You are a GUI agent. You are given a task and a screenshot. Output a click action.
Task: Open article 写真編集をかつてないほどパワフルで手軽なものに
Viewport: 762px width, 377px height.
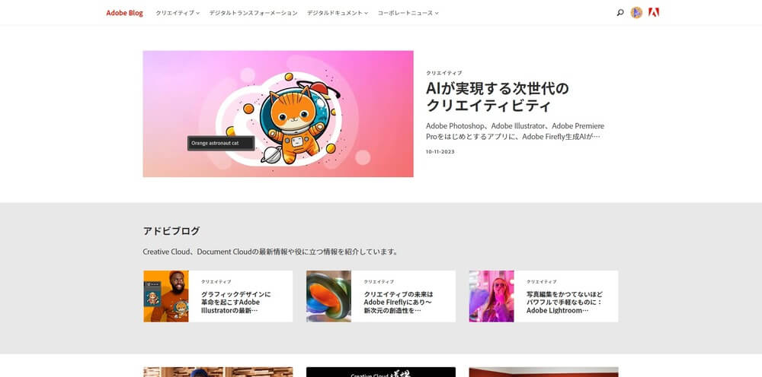(x=565, y=303)
